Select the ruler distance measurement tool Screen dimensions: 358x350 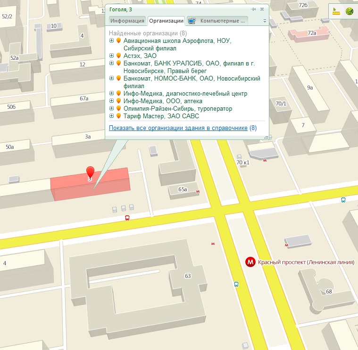(336, 11)
